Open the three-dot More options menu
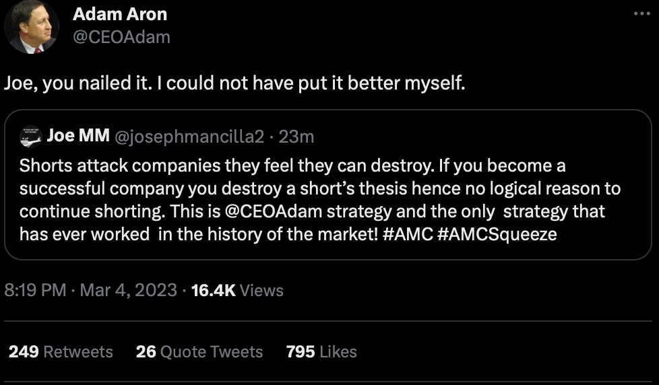The image size is (659, 385). tap(641, 14)
